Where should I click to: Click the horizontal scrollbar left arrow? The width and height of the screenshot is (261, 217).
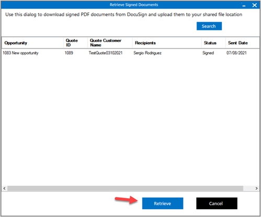[4, 188]
